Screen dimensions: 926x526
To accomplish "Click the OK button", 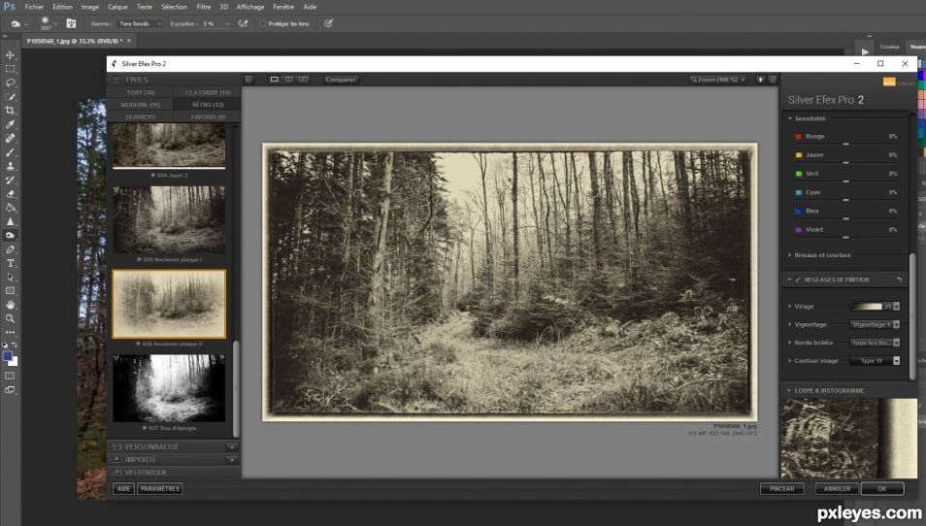I will tap(882, 489).
